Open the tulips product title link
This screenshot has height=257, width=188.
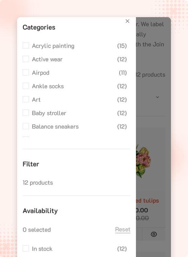pyautogui.click(x=147, y=200)
